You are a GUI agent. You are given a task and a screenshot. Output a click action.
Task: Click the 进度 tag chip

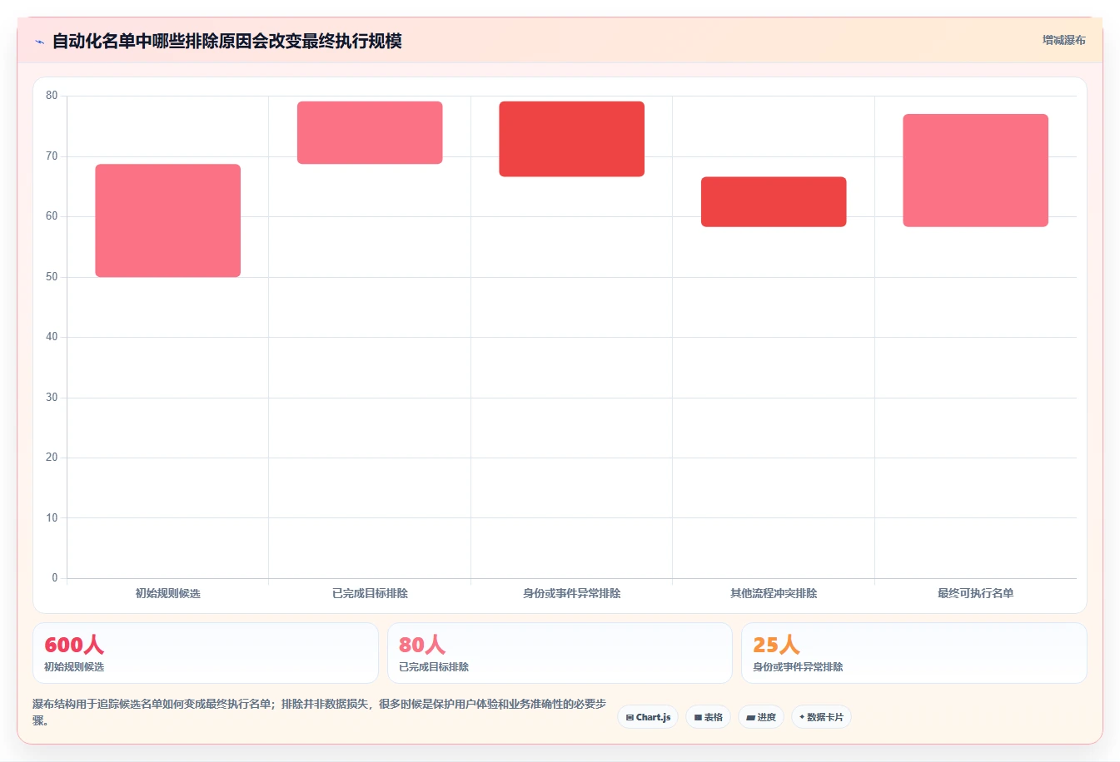(x=761, y=717)
